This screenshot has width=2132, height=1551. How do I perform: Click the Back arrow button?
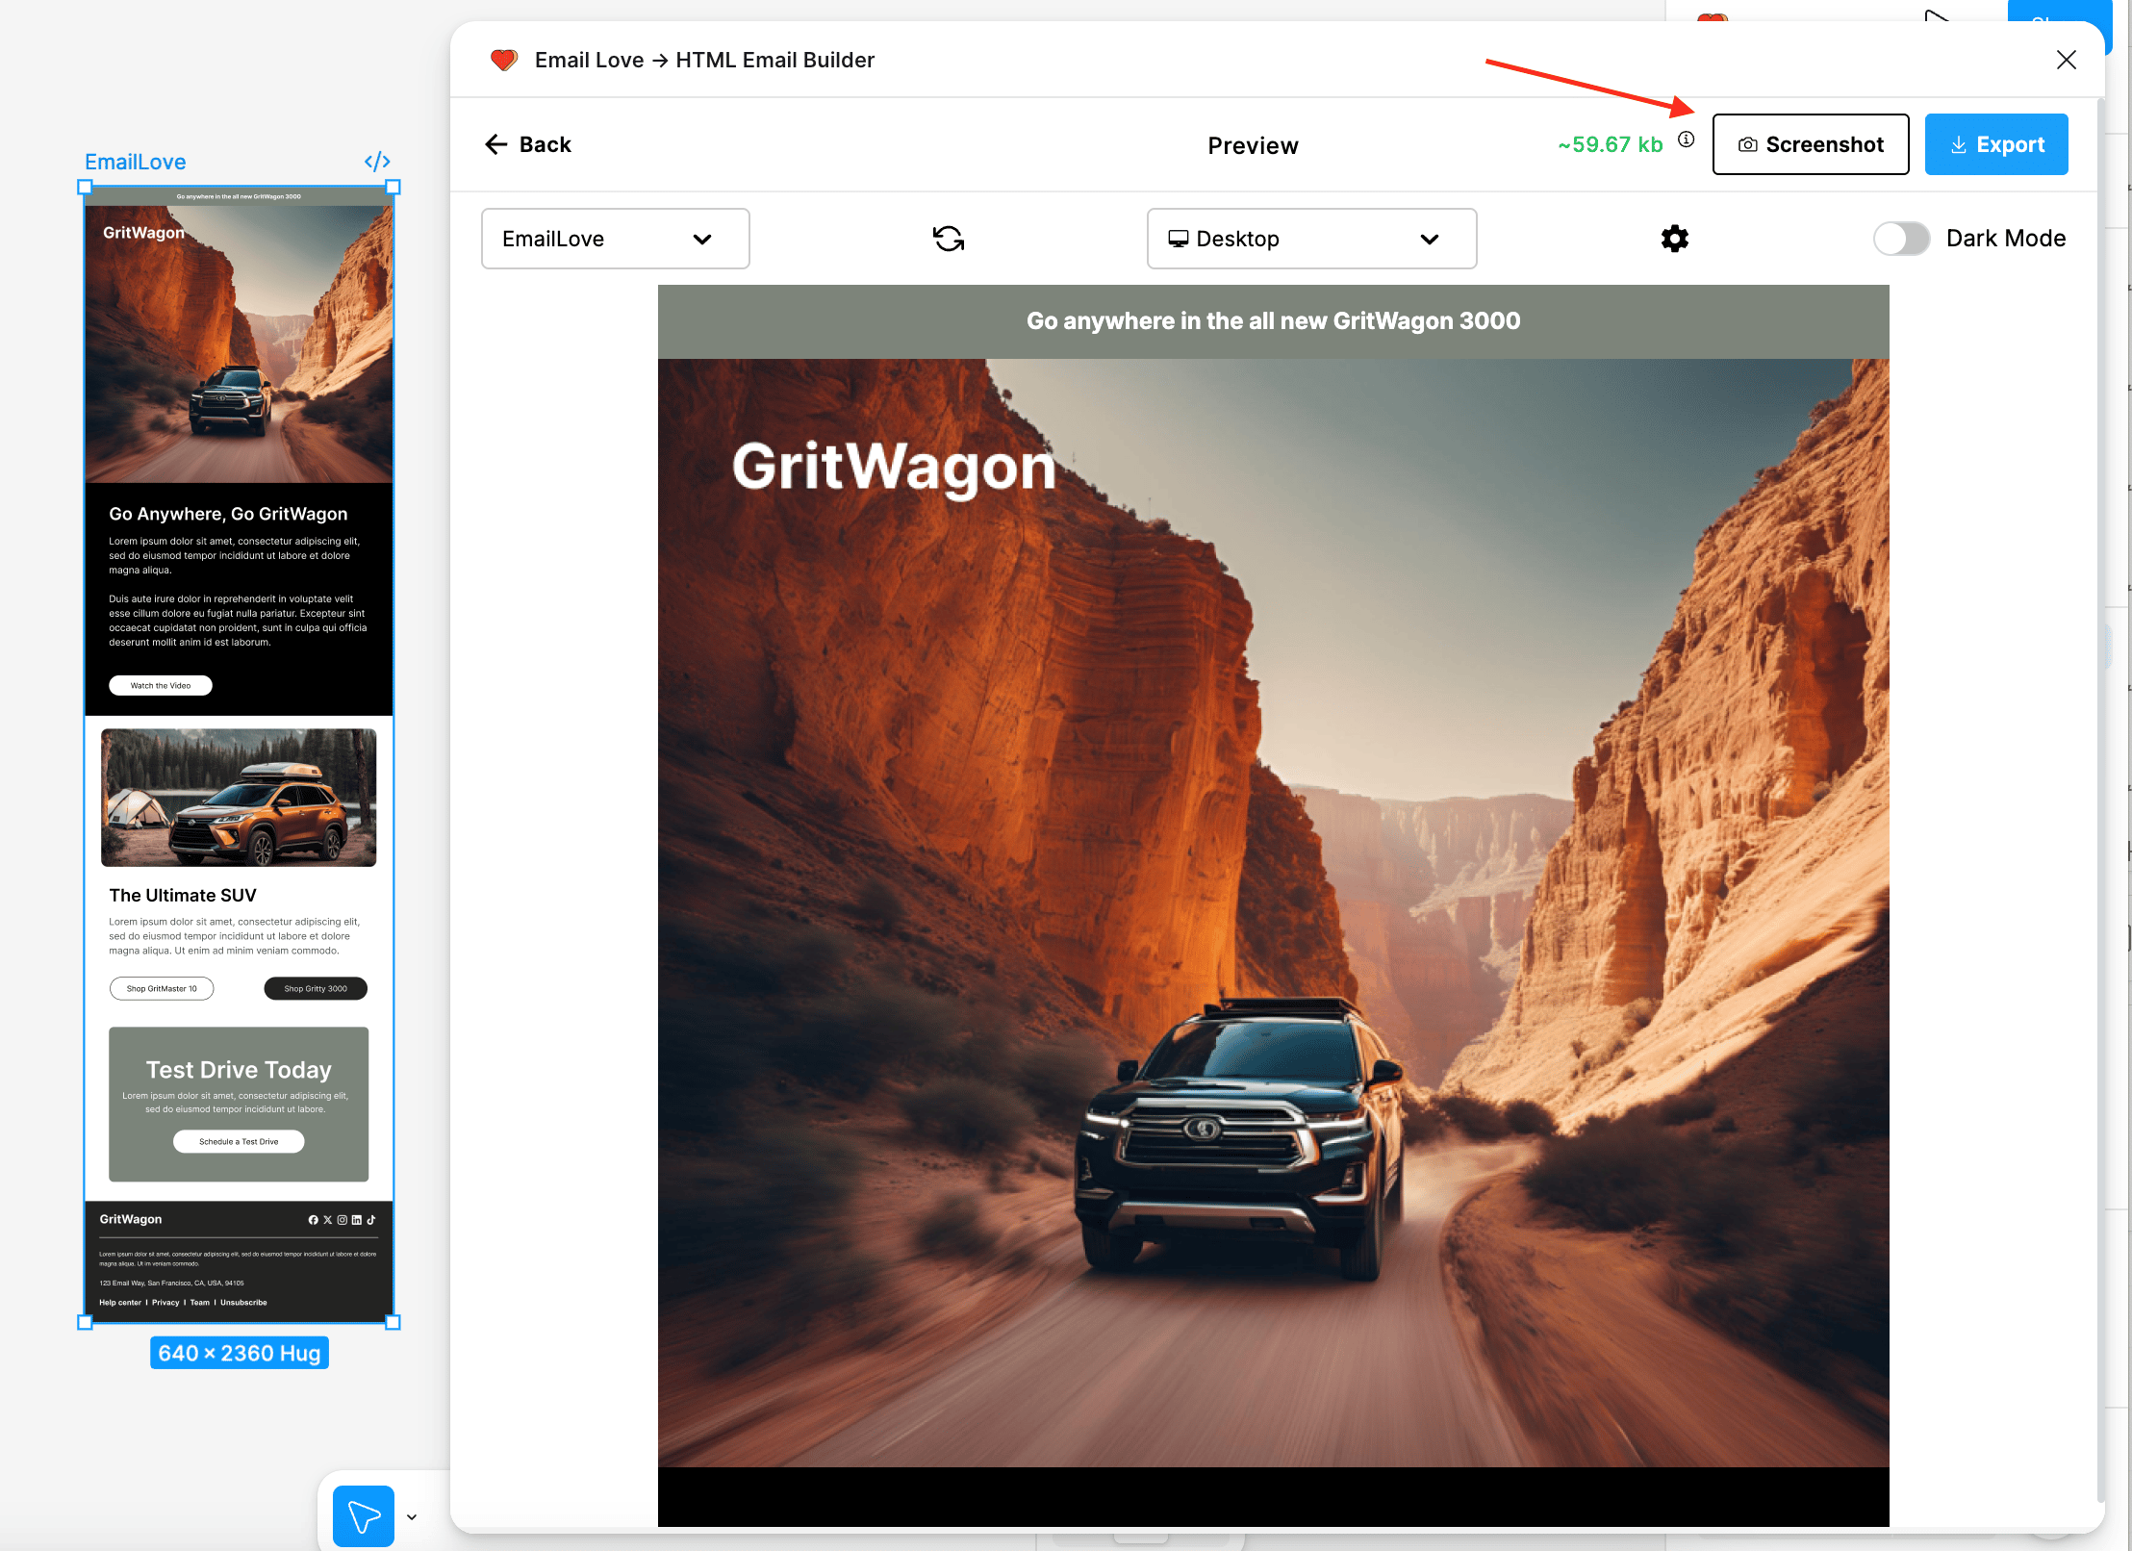coord(527,144)
